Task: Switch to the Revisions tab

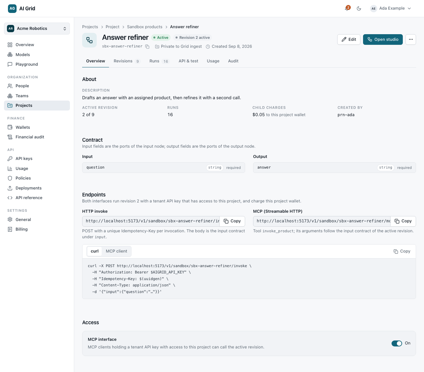Action: (127, 61)
